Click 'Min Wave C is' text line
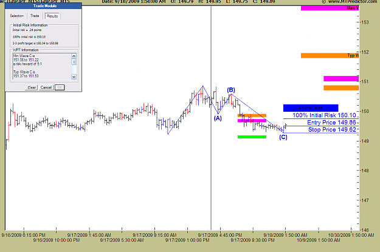The height and width of the screenshot is (252, 380). tap(24, 56)
